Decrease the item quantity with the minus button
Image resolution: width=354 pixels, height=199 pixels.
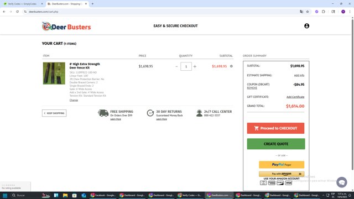[176, 66]
